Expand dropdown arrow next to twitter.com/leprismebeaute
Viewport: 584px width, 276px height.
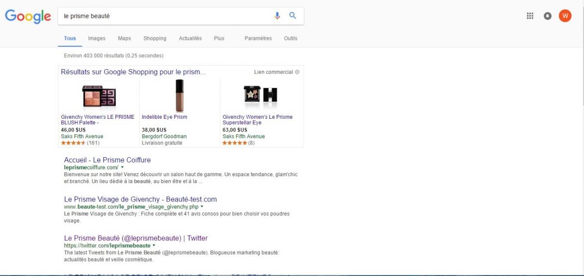[x=154, y=246]
